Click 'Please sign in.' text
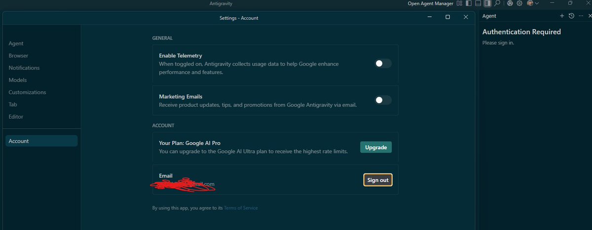Viewport: 592px width, 230px height. pyautogui.click(x=498, y=43)
